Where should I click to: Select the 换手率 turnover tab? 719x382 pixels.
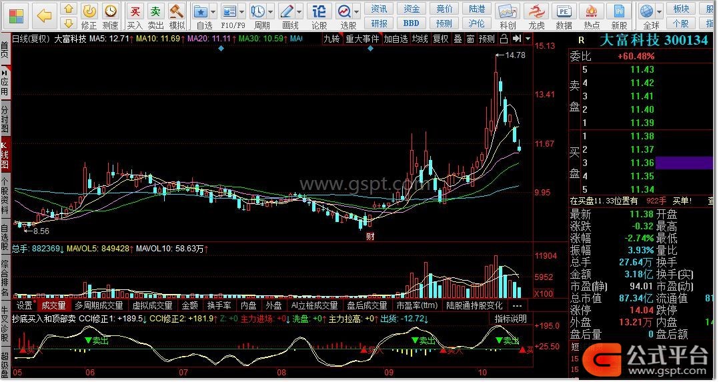(x=219, y=305)
